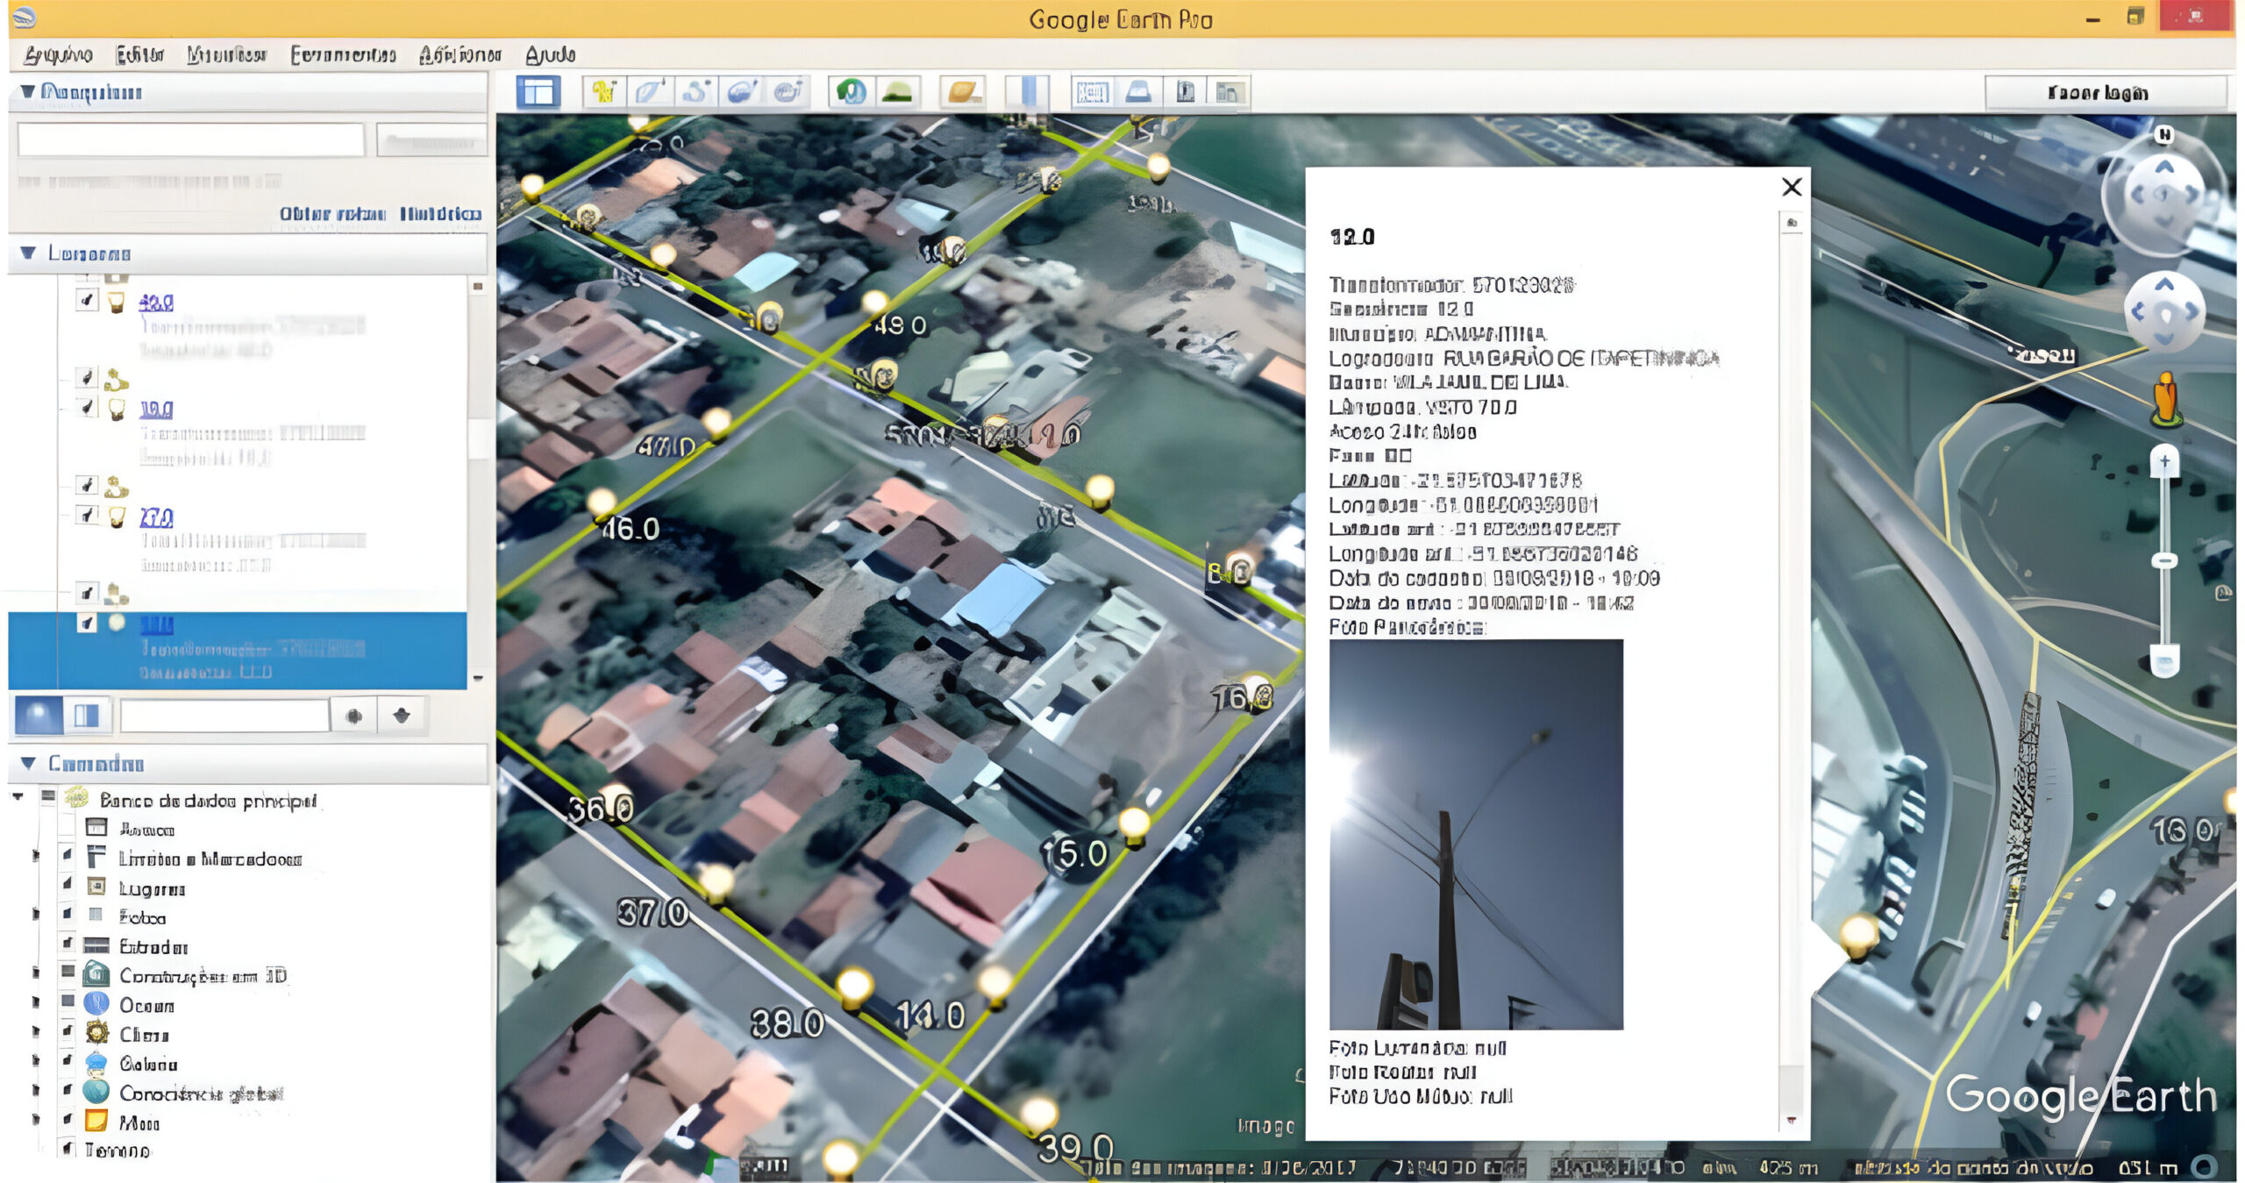Collapse the Pesquisar search panel
This screenshot has width=2245, height=1183.
[27, 91]
